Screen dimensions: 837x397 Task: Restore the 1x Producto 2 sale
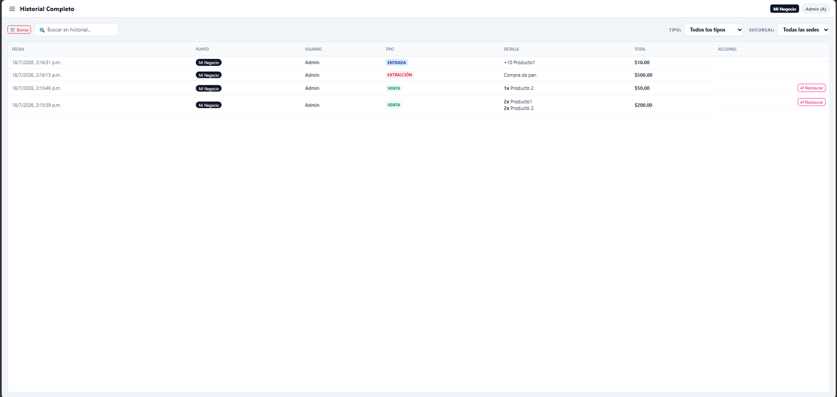pos(811,88)
